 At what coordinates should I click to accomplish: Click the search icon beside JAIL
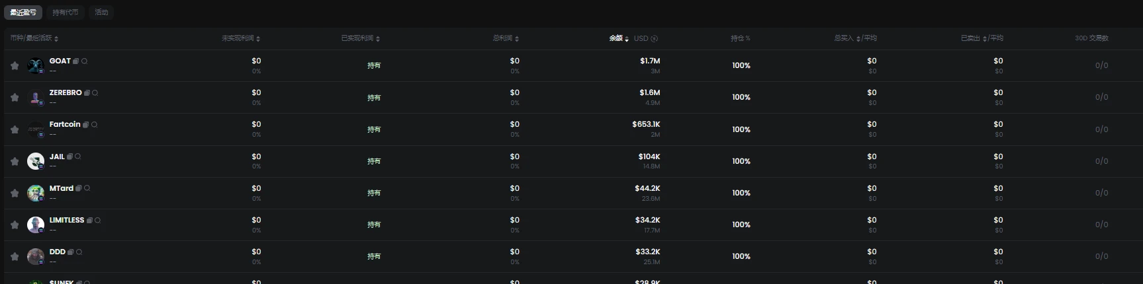pos(78,157)
